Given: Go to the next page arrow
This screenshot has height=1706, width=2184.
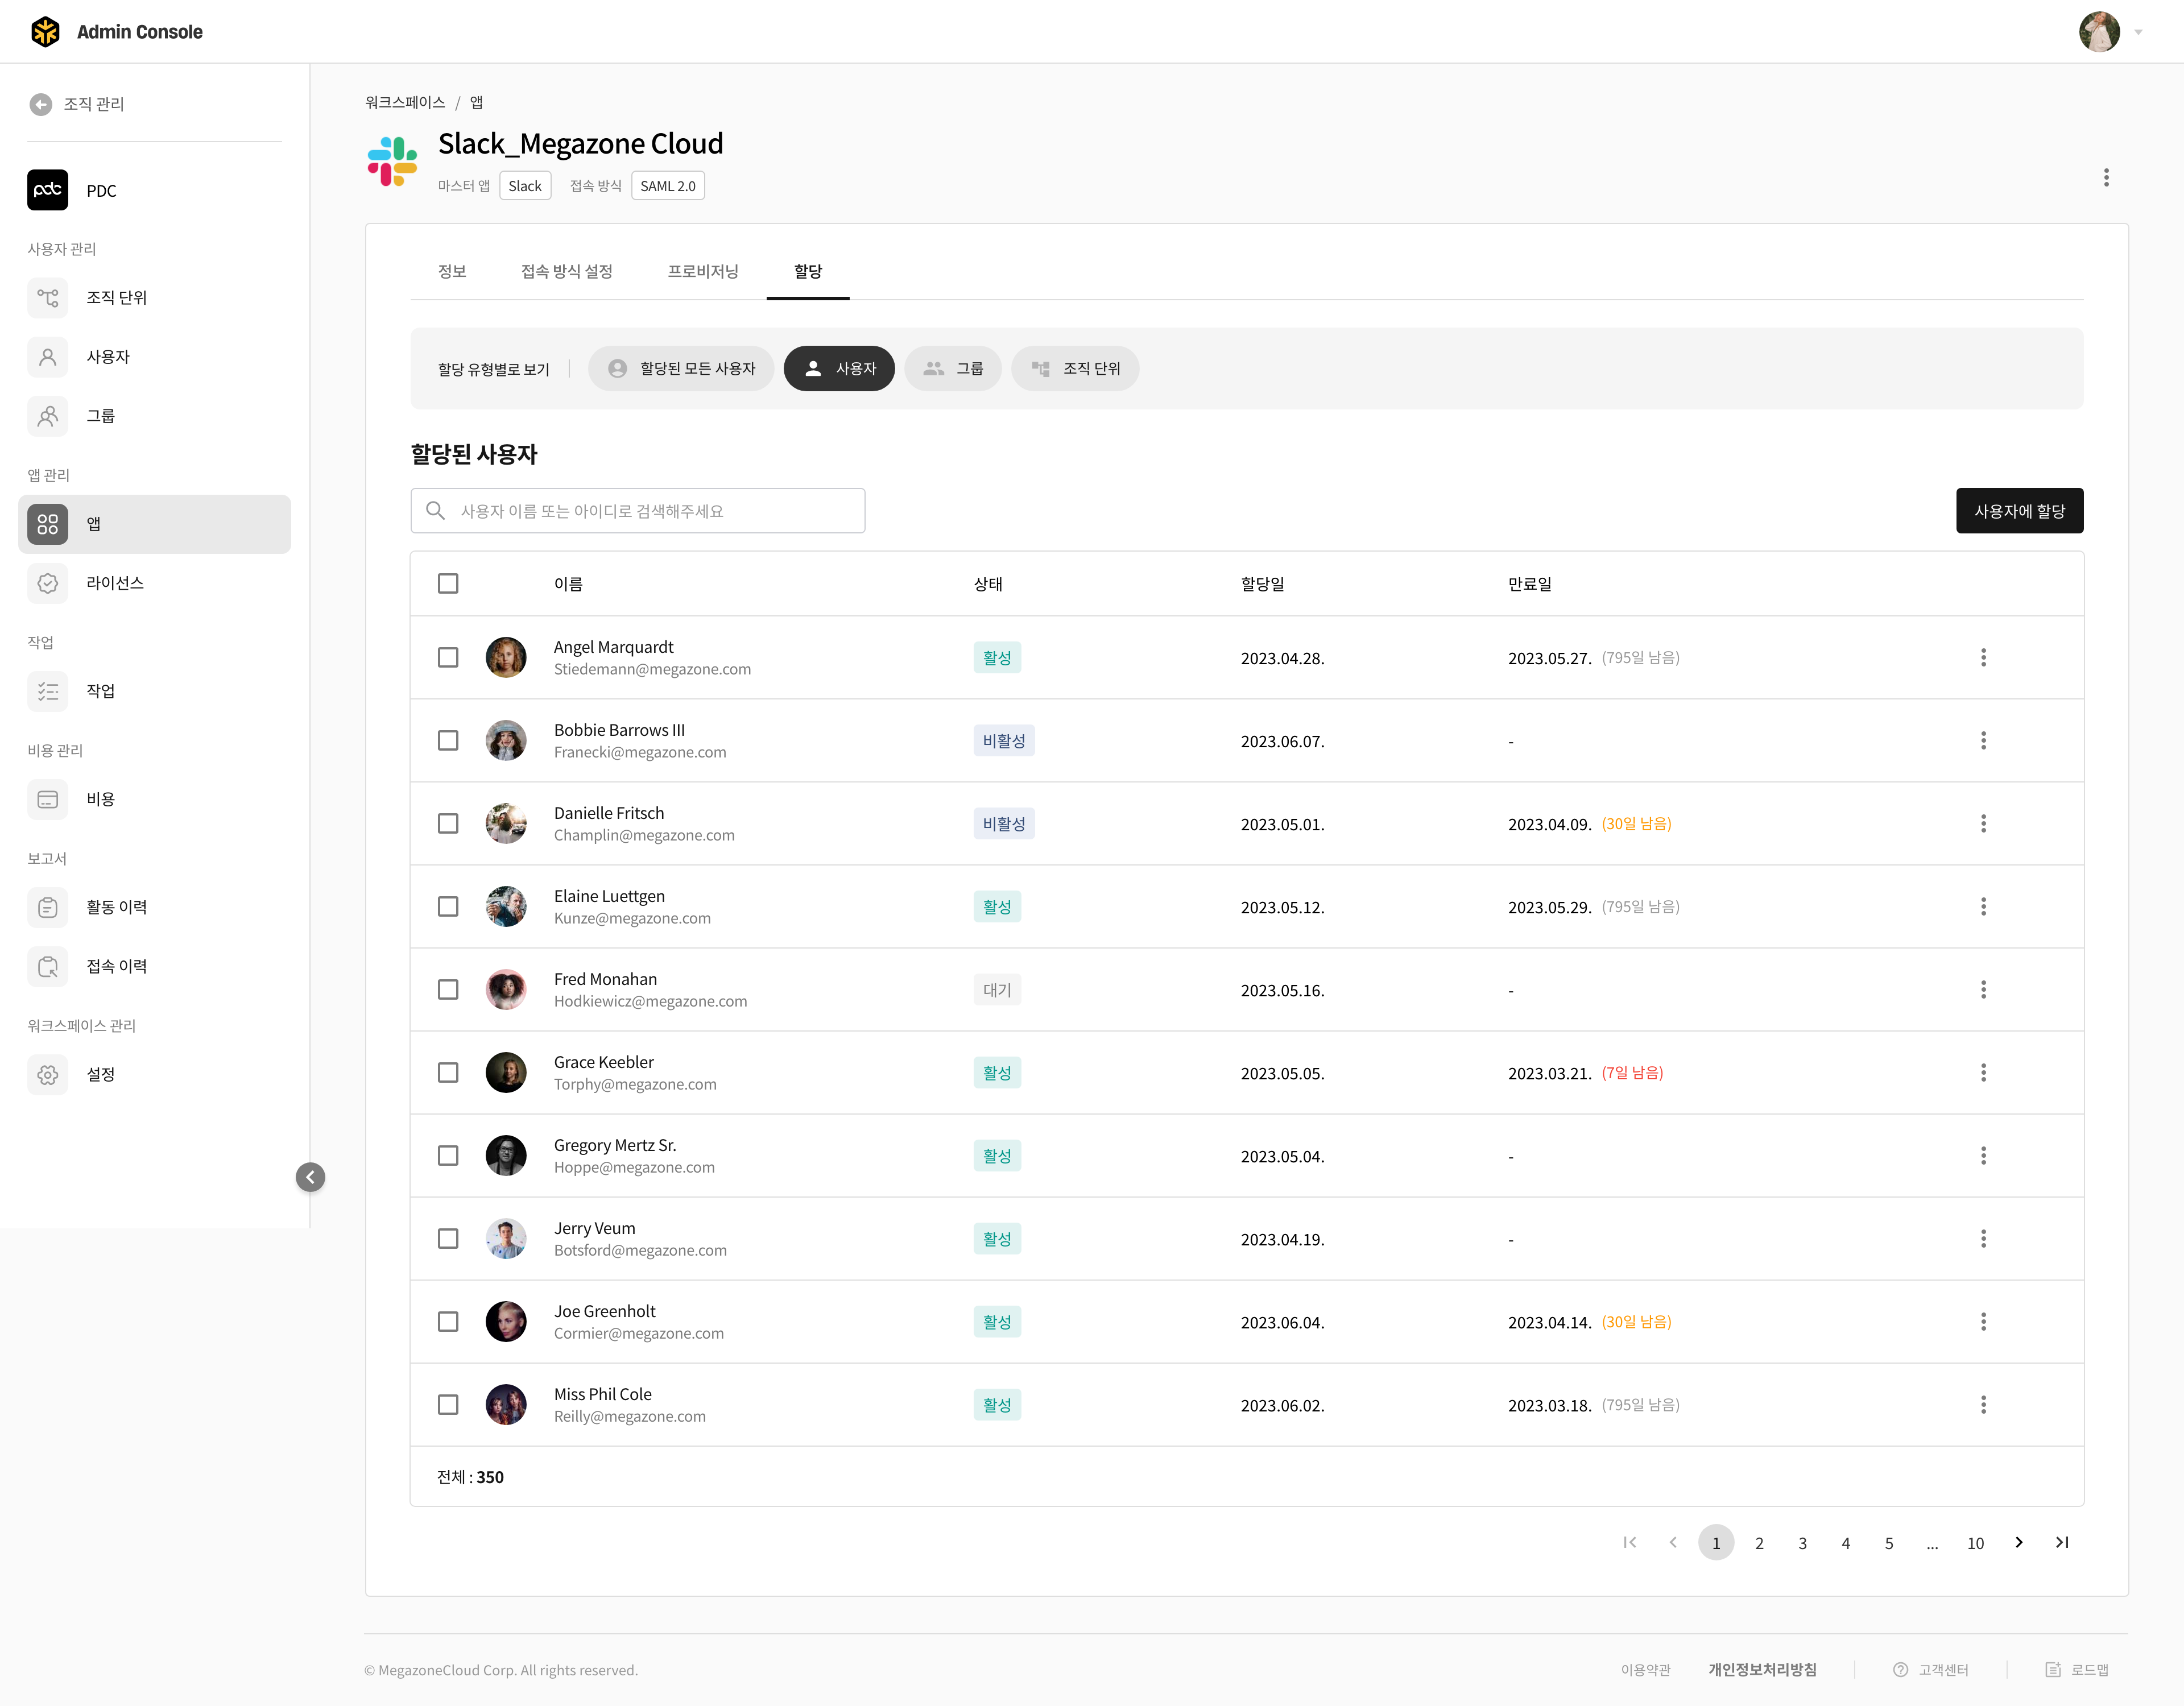Looking at the screenshot, I should coord(2019,1542).
